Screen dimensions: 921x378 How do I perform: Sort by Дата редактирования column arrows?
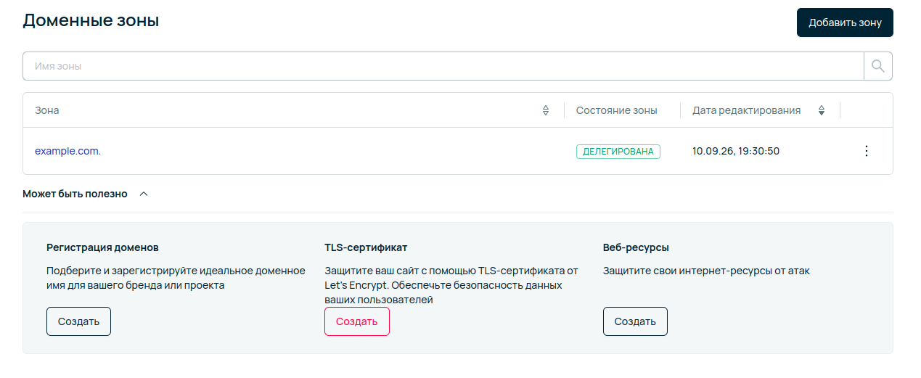coord(822,110)
